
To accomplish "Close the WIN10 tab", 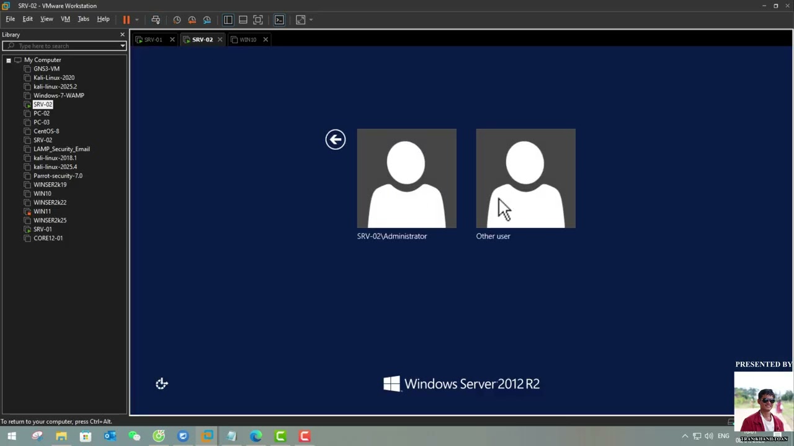I will click(x=265, y=40).
